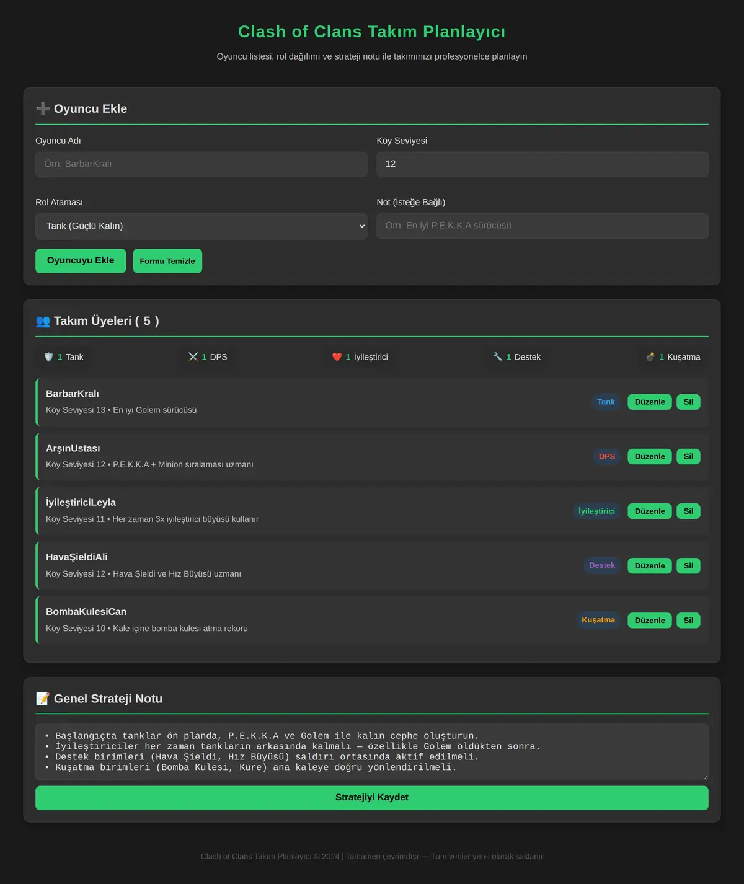Edit the İyileştiriciLeyla player
The width and height of the screenshot is (744, 884).
pos(650,511)
